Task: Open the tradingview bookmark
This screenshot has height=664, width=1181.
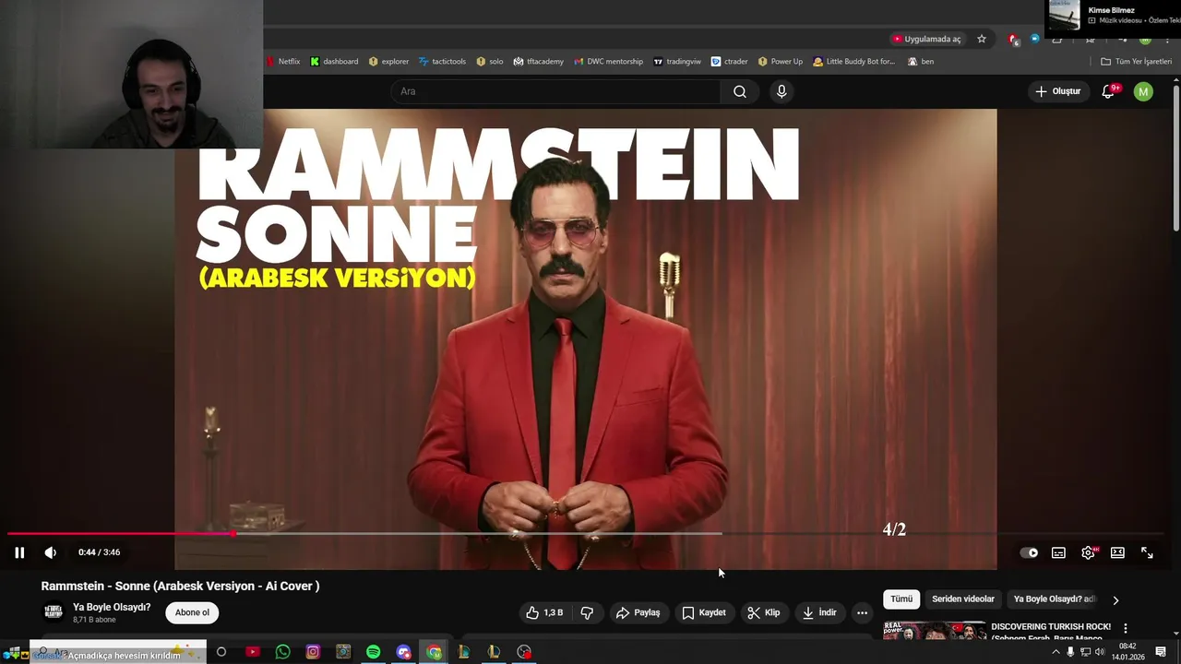Action: point(677,62)
